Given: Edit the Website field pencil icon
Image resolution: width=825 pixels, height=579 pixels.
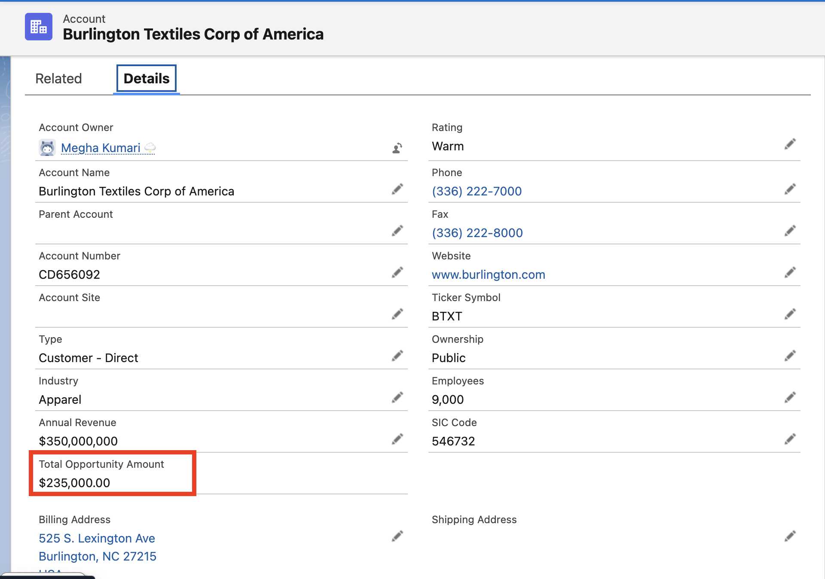Looking at the screenshot, I should point(790,272).
